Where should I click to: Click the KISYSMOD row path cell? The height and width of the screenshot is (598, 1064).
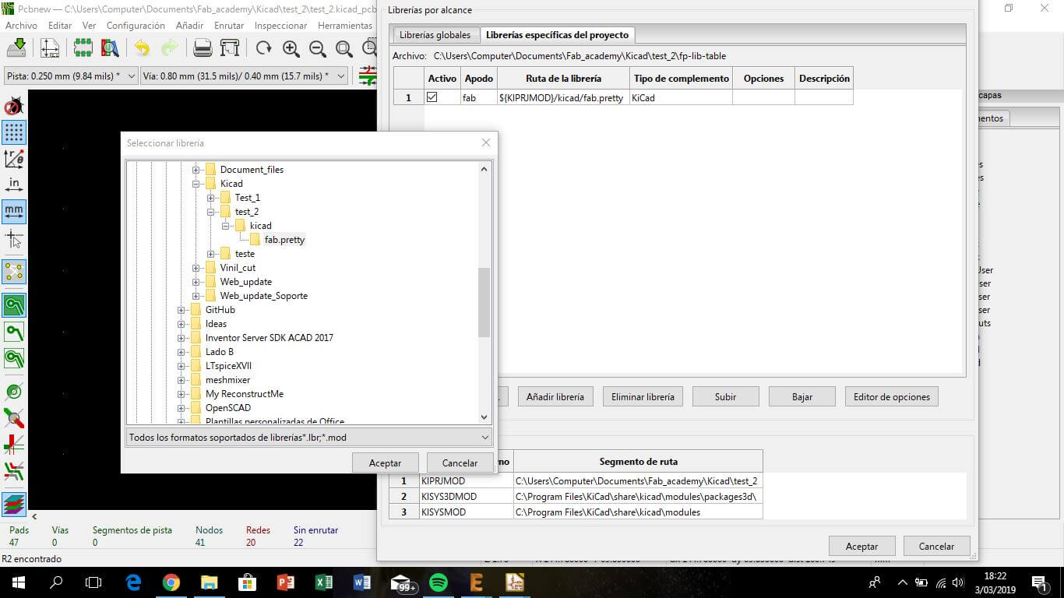click(x=638, y=512)
